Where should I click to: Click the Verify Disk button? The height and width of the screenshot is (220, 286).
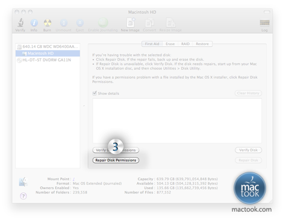[x=248, y=150]
